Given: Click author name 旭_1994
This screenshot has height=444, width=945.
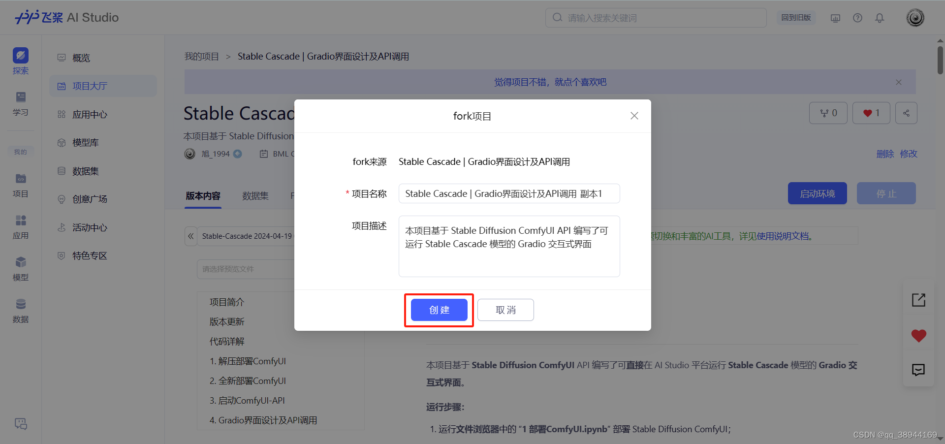Looking at the screenshot, I should pyautogui.click(x=216, y=154).
